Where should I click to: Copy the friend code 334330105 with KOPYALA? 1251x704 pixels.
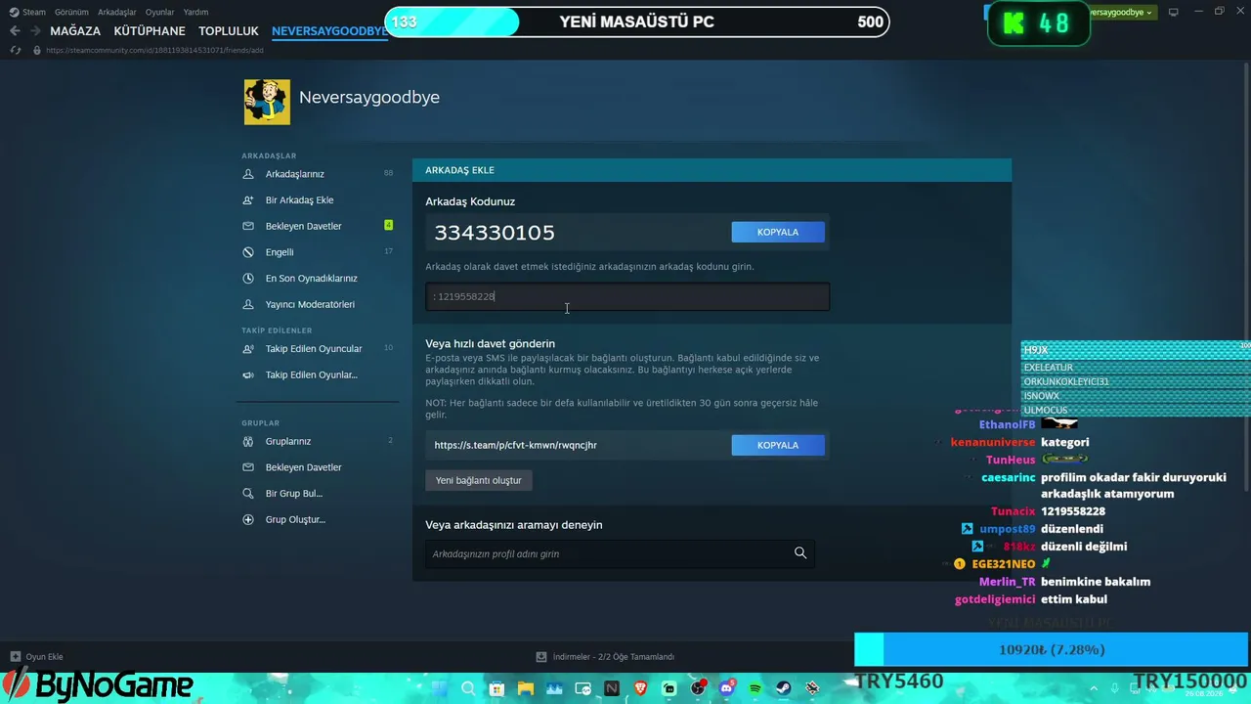coord(778,232)
